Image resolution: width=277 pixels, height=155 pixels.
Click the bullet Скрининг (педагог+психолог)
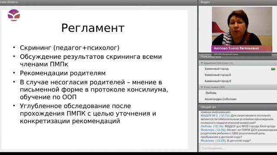[x=70, y=48]
